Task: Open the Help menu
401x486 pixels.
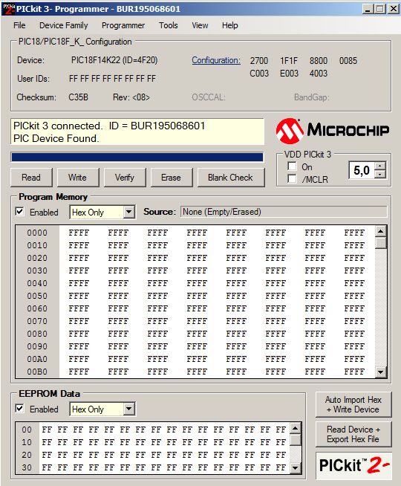Action: click(229, 25)
